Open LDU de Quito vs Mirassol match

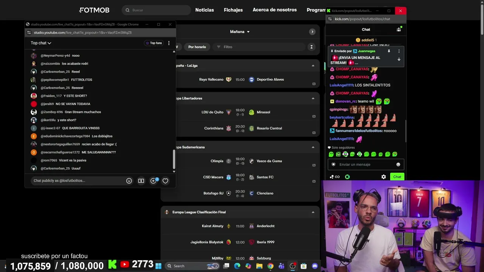(x=240, y=112)
